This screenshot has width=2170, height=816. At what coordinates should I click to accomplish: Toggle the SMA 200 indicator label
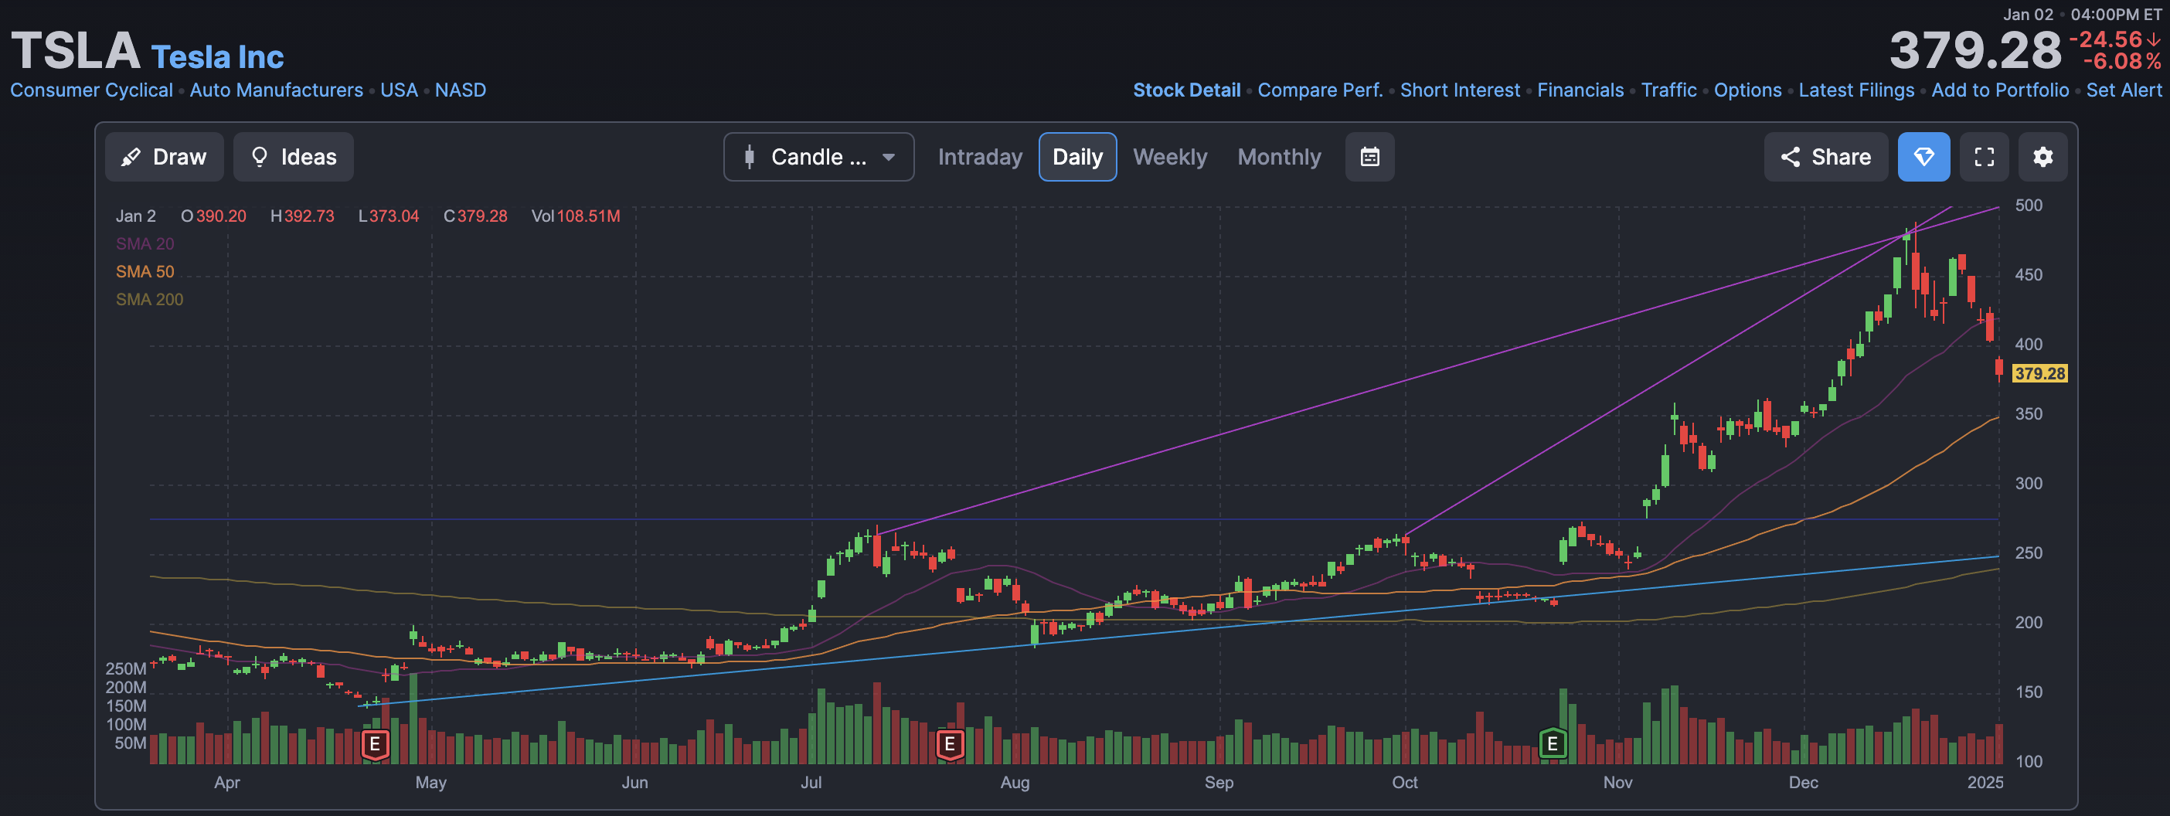[x=149, y=300]
